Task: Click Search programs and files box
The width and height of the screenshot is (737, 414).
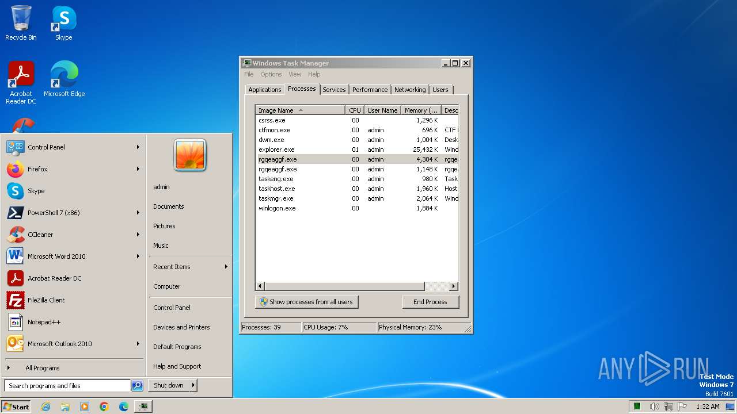Action: pyautogui.click(x=67, y=386)
